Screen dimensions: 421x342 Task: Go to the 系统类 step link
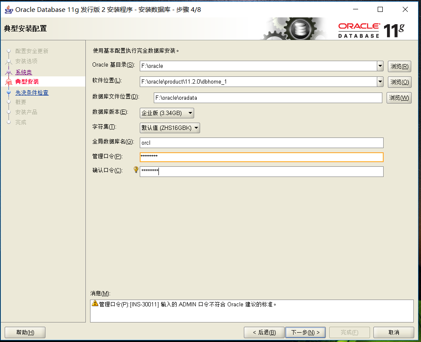tap(24, 72)
